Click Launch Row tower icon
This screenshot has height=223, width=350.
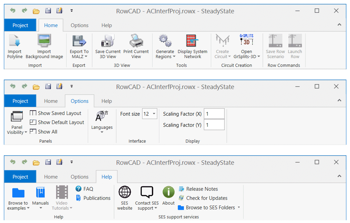pyautogui.click(x=295, y=41)
